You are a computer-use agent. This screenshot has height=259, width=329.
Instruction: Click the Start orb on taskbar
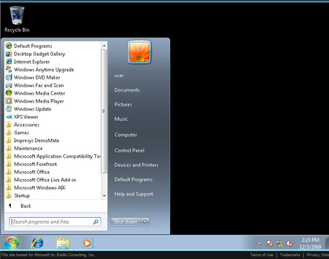click(12, 243)
